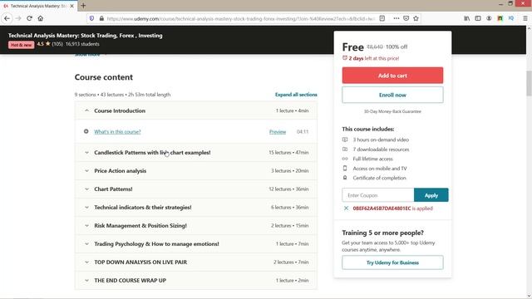Open a new tab with the plus icon
This screenshot has height=299, width=532.
tap(83, 6)
